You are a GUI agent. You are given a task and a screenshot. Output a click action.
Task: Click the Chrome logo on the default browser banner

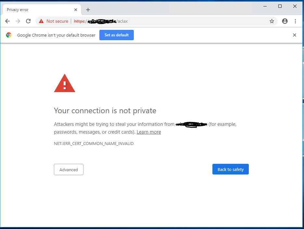pyautogui.click(x=8, y=35)
